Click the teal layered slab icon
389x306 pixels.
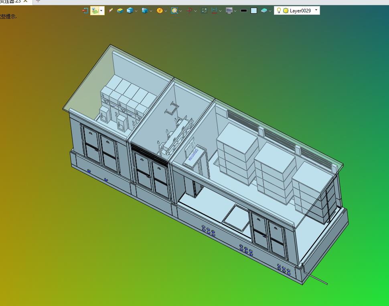click(x=264, y=11)
